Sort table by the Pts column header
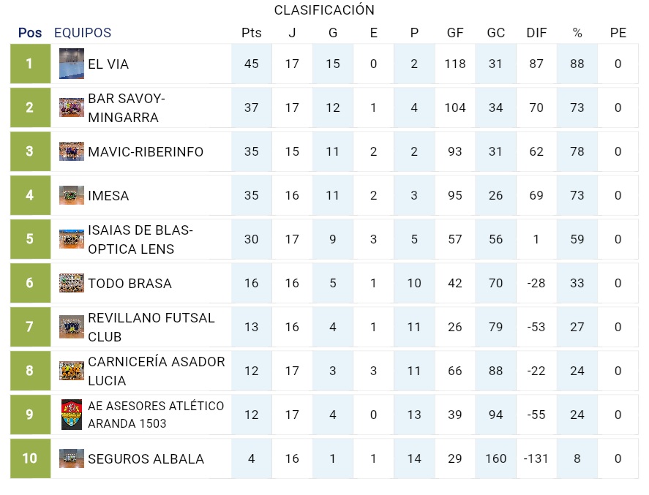 251,33
